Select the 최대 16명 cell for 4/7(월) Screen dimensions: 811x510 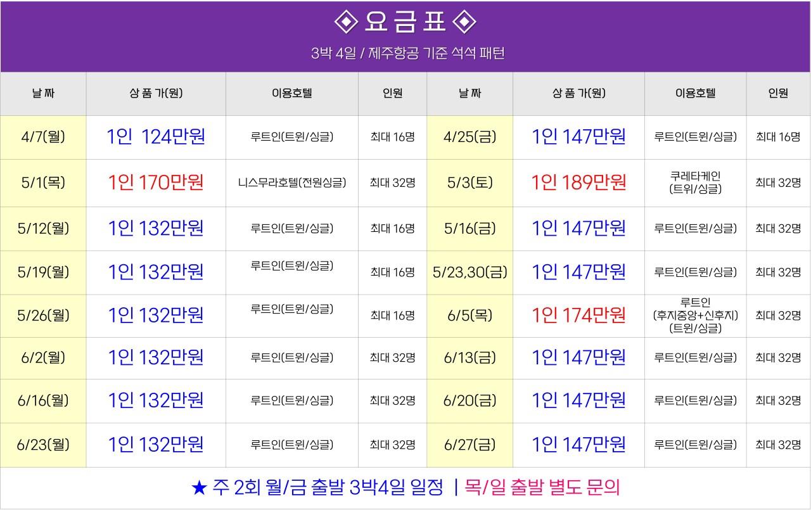point(393,137)
